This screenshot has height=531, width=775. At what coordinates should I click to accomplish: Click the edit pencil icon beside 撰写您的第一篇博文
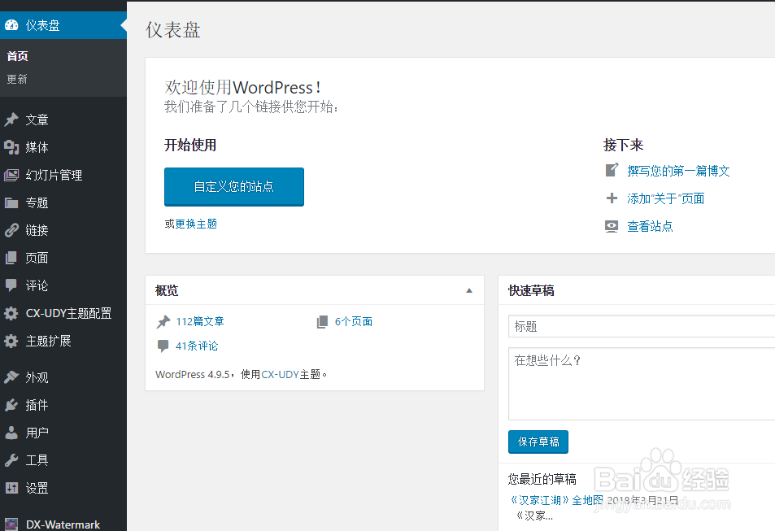[612, 171]
